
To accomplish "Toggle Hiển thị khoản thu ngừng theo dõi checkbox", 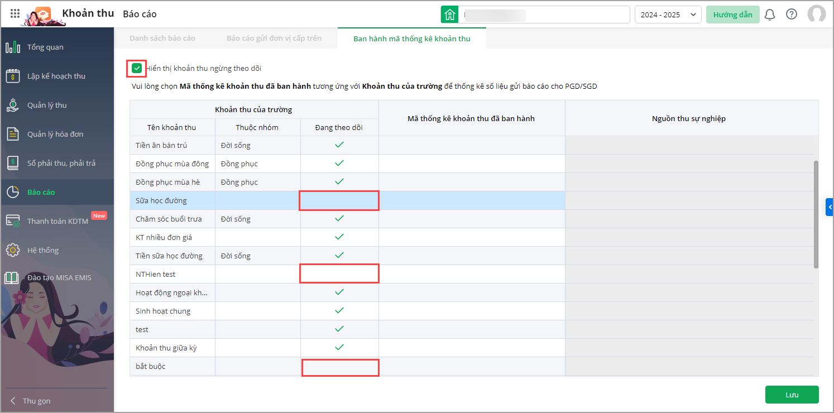I will pos(137,69).
